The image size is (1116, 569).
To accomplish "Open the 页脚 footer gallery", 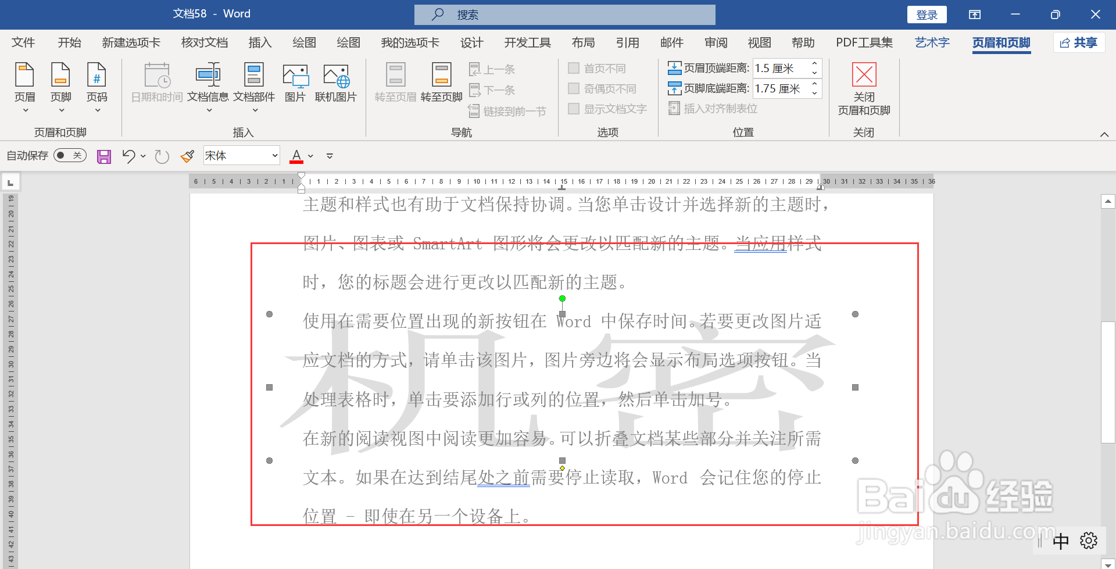I will click(60, 87).
